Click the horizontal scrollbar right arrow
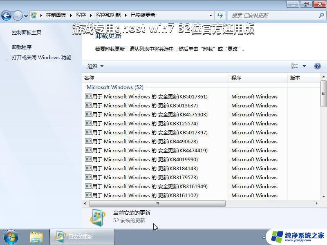 (316, 203)
